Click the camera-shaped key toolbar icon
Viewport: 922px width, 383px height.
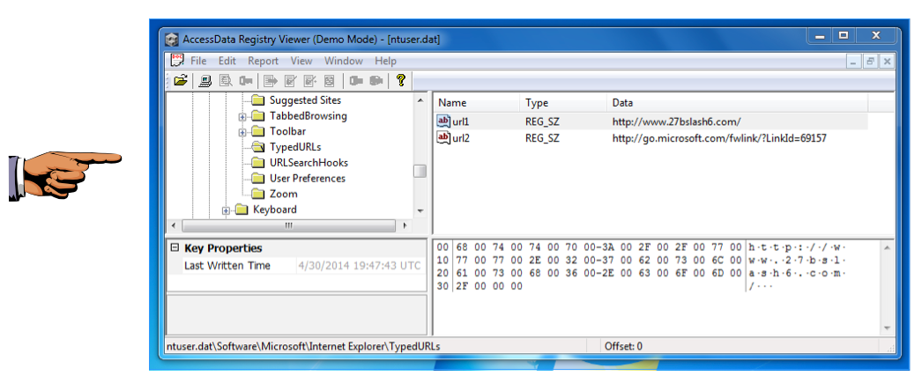click(x=376, y=80)
